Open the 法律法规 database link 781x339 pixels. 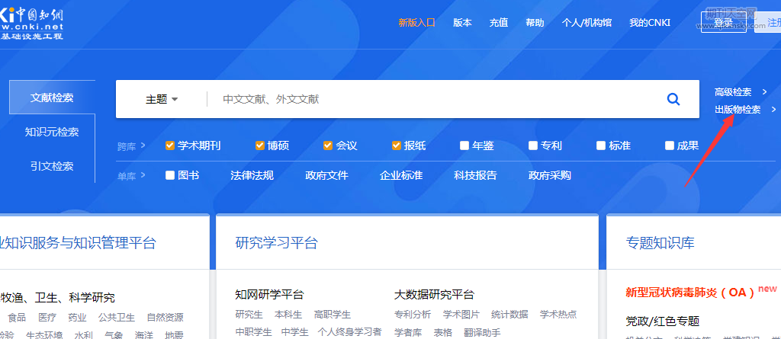252,176
